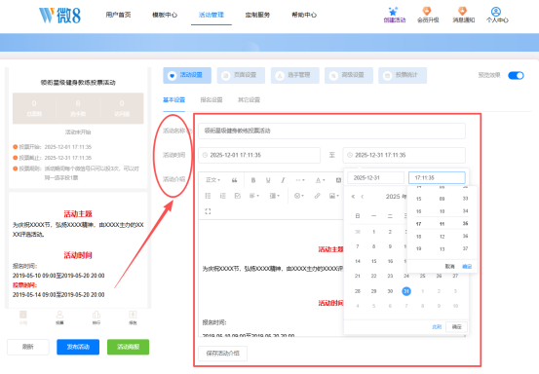Viewport: 539px width, 374px height.
Task: Select the 其它设置 sub-tab
Action: pos(249,100)
